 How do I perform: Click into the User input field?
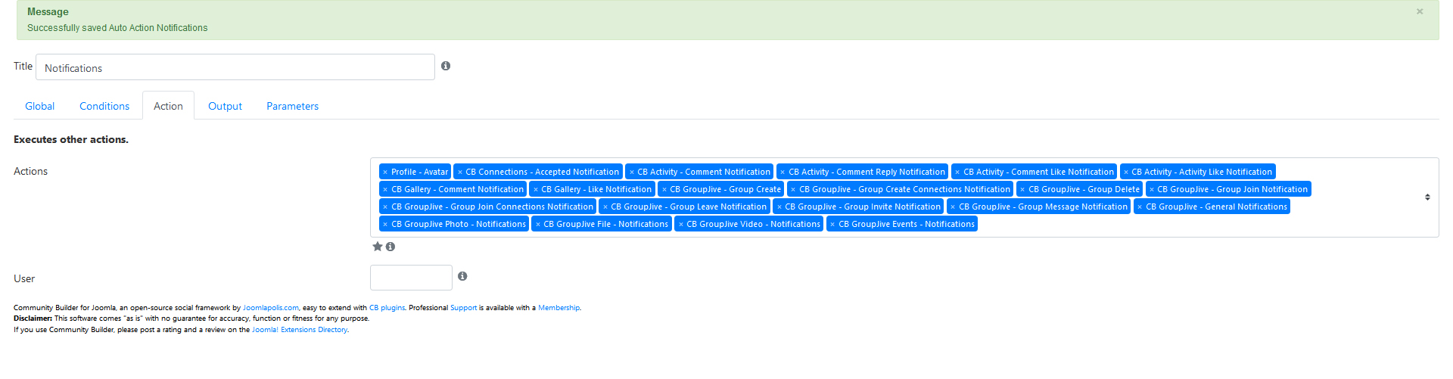click(411, 278)
